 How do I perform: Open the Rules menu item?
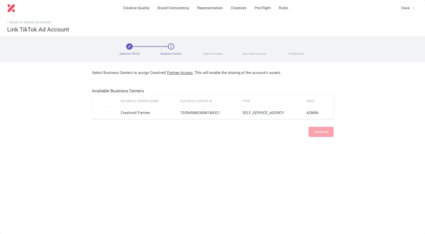tap(283, 8)
